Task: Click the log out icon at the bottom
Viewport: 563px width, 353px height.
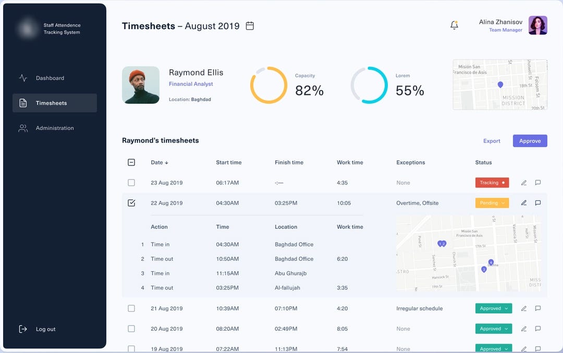Action: click(x=22, y=329)
